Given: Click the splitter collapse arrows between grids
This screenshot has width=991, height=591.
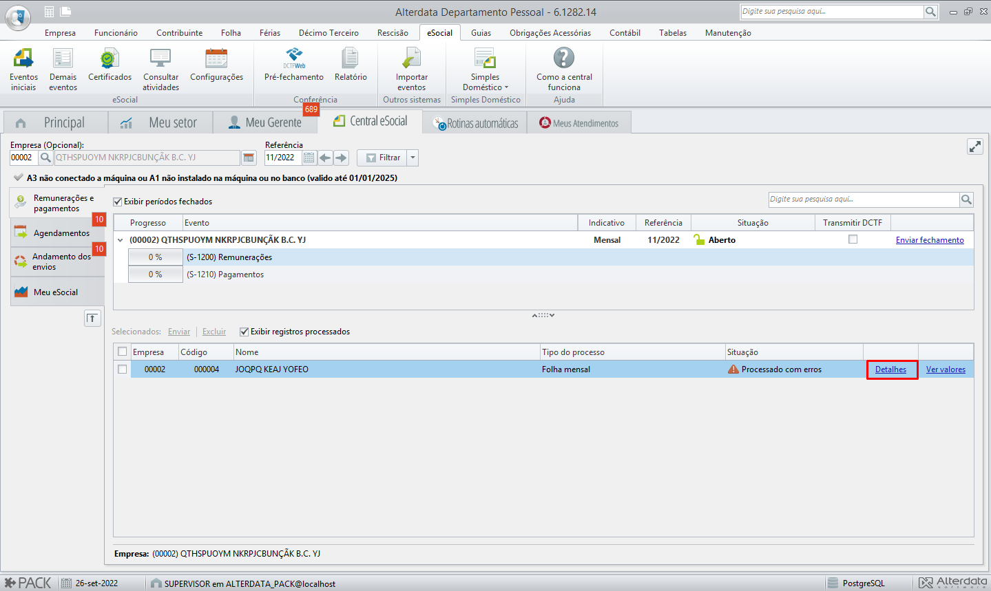Looking at the screenshot, I should (x=543, y=315).
